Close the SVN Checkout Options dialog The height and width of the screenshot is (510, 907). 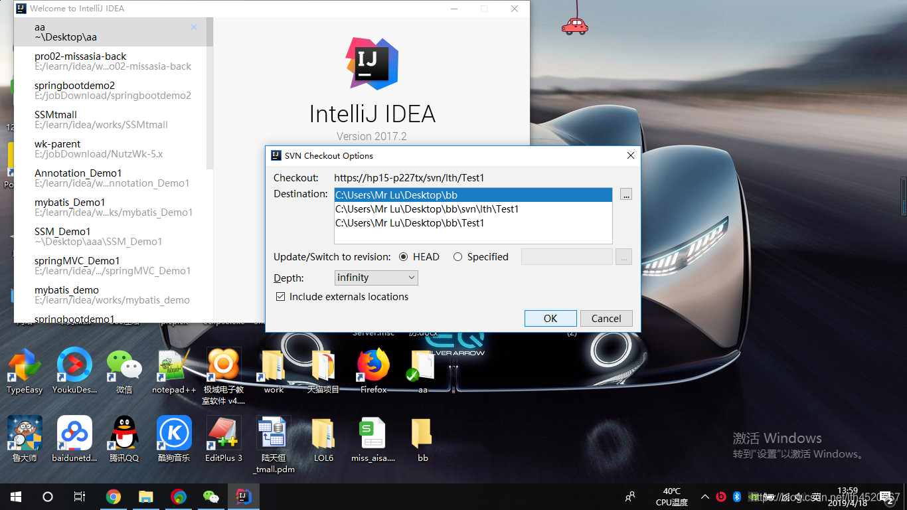631,155
